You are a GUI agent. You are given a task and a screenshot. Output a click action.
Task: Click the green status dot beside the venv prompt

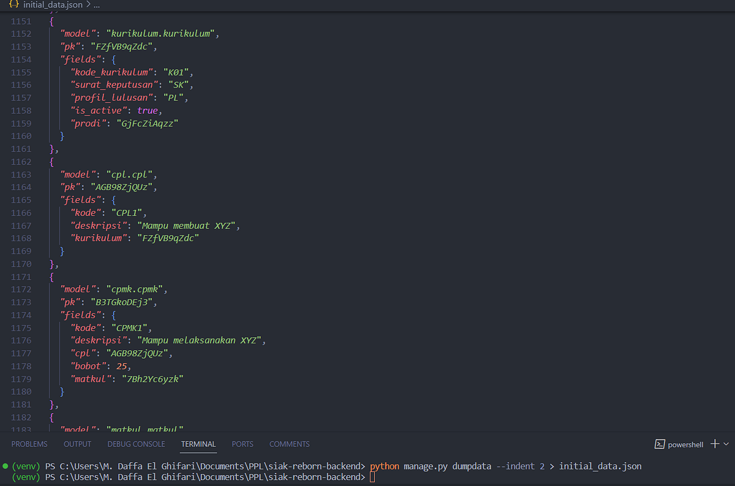5,466
